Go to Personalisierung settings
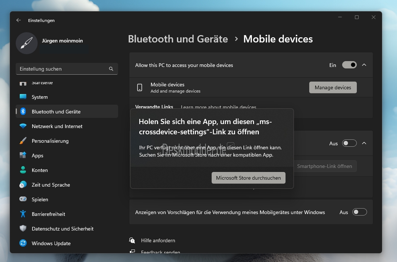The height and width of the screenshot is (262, 397). [x=67, y=141]
